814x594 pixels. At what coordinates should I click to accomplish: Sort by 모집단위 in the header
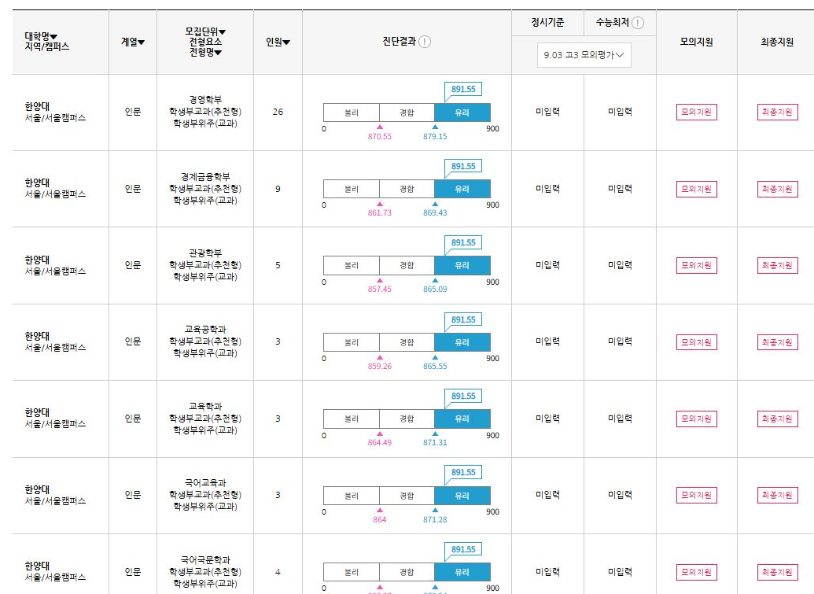pyautogui.click(x=204, y=31)
